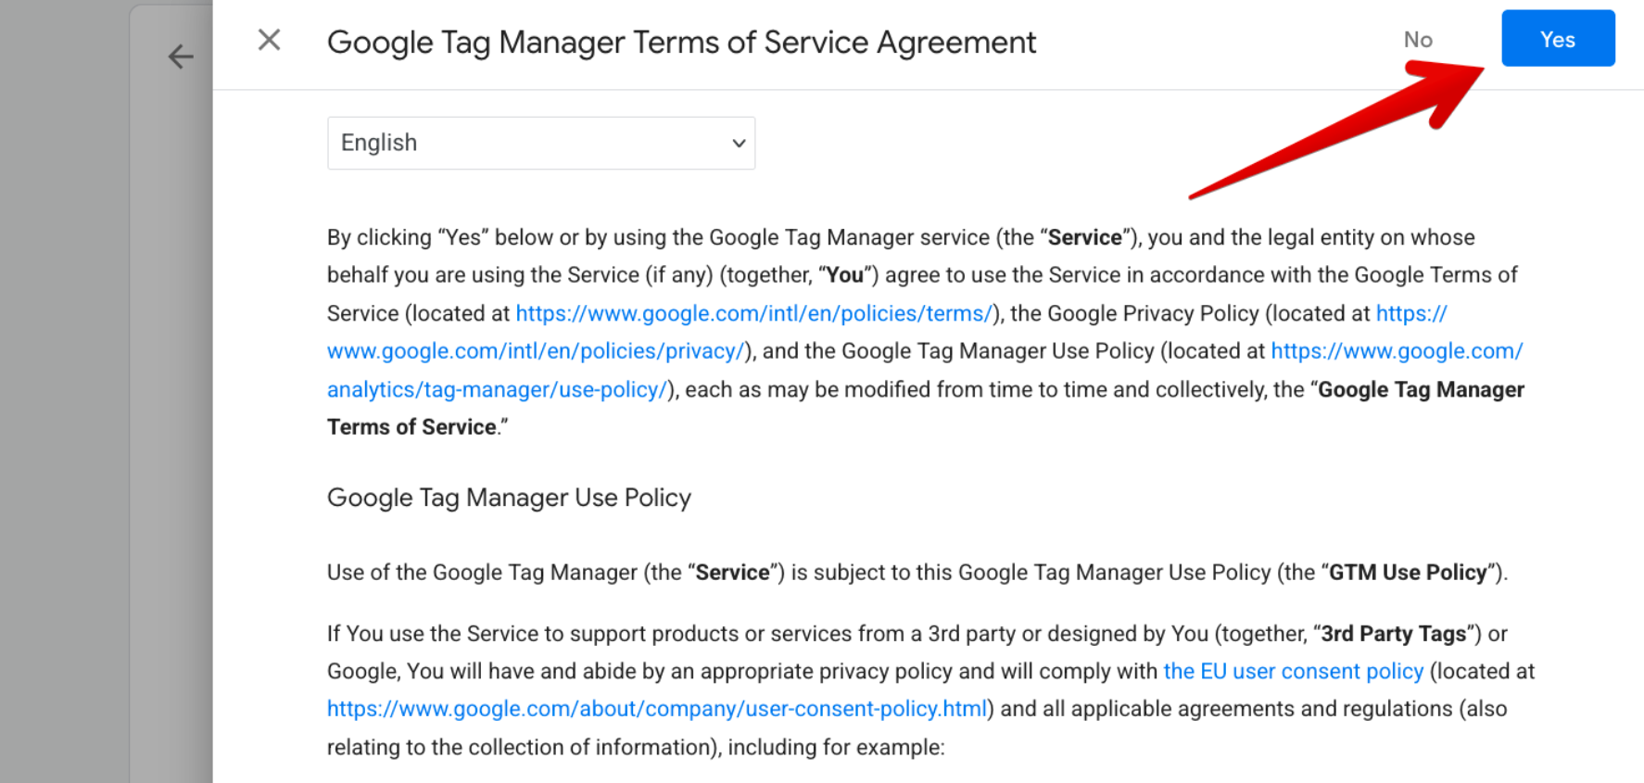Screen dimensions: 1644x783
Task: Accept the agreement by clicking Yes
Action: pyautogui.click(x=1558, y=39)
